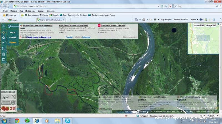Activate the pan arrows map tool
Screen dimensions: 222x124
(4, 33)
